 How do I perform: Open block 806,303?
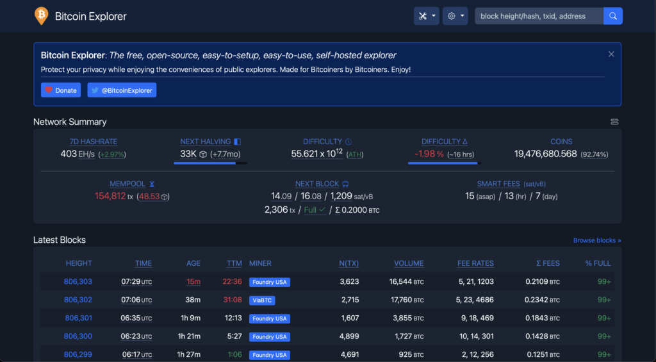point(78,282)
